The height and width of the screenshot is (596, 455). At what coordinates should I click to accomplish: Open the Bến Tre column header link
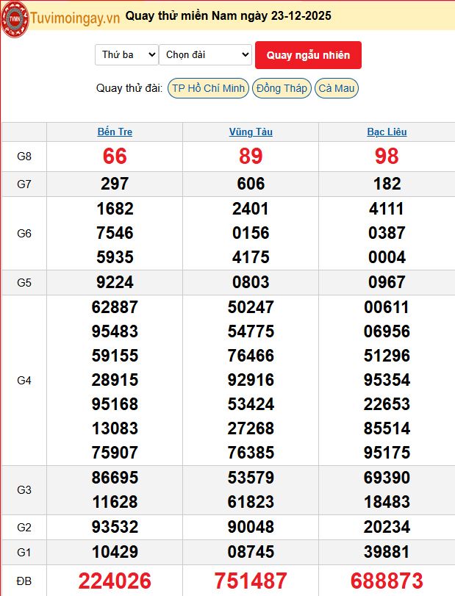115,132
